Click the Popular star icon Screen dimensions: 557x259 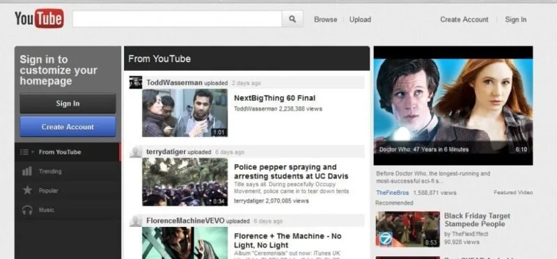[x=27, y=191]
